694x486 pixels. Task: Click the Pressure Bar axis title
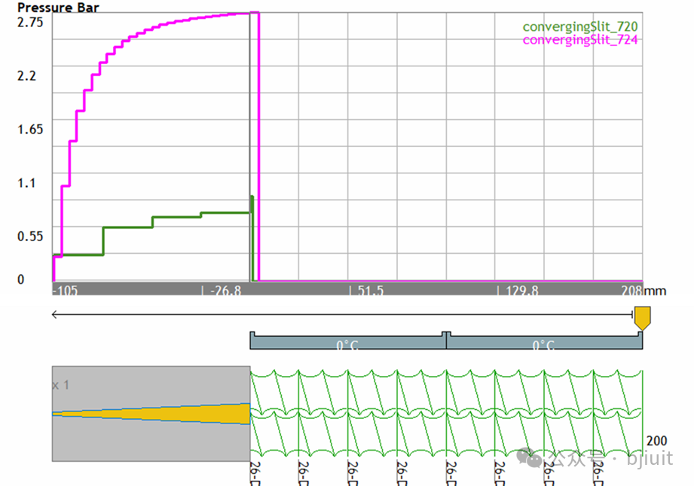[x=58, y=8]
